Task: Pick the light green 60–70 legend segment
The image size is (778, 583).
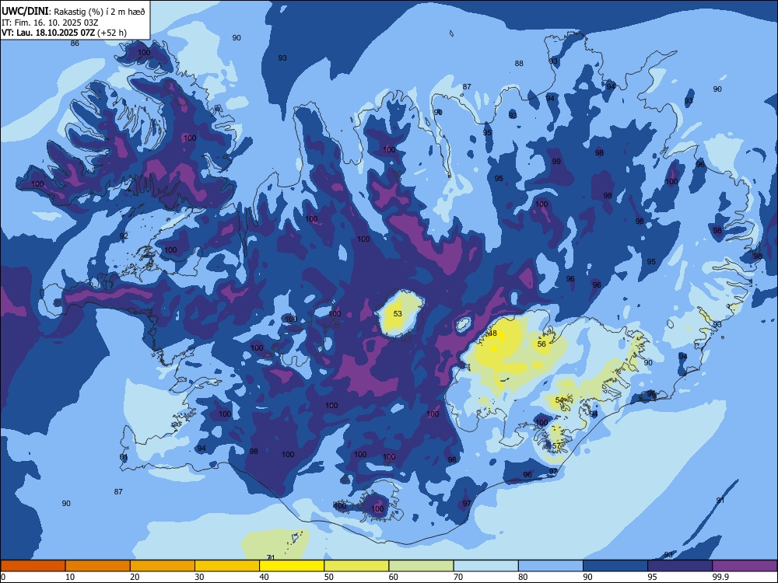Action: [421, 566]
